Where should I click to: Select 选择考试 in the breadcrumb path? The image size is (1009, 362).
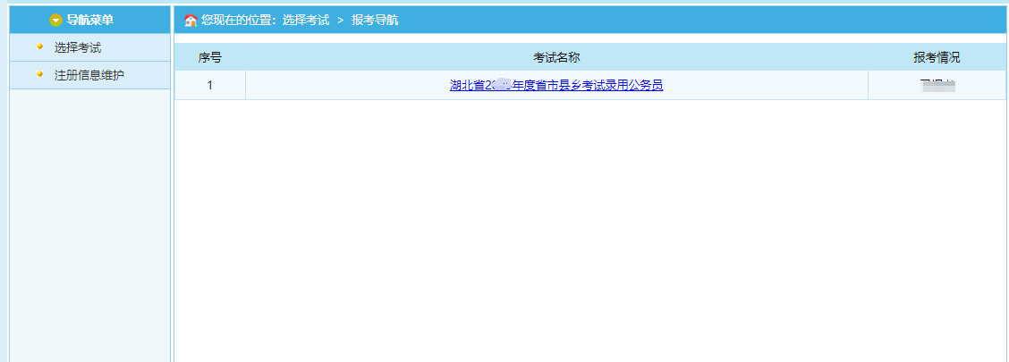[305, 20]
